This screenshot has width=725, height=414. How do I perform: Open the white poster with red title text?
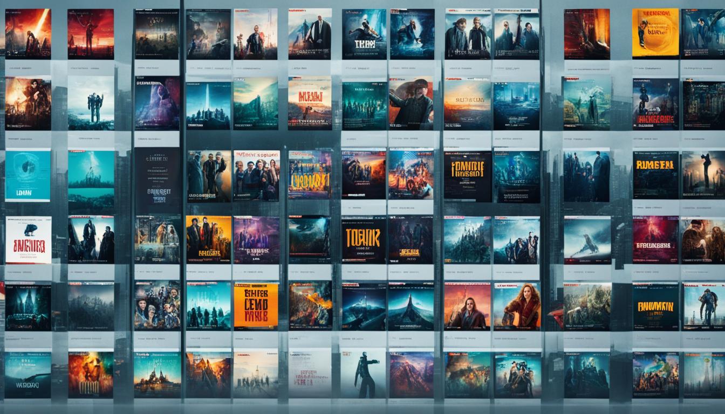coord(28,240)
